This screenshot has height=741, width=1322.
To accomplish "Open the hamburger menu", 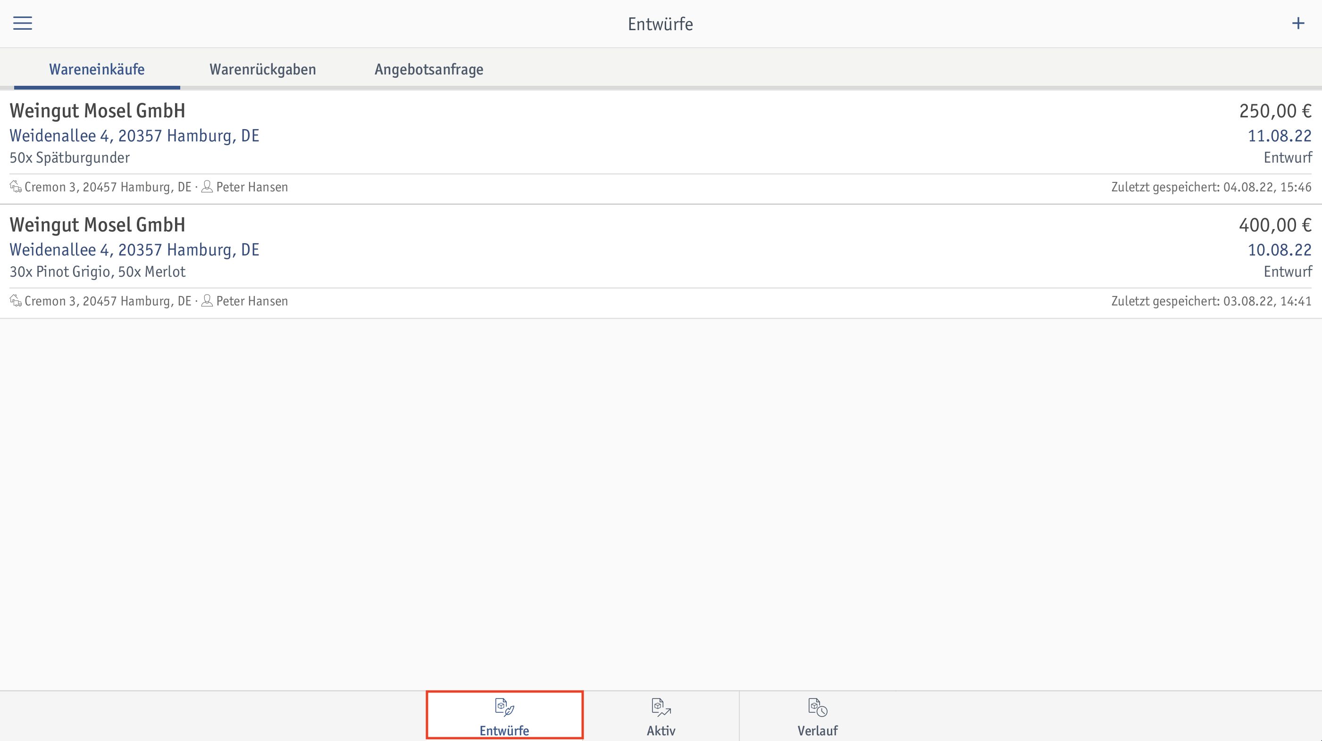I will [23, 23].
